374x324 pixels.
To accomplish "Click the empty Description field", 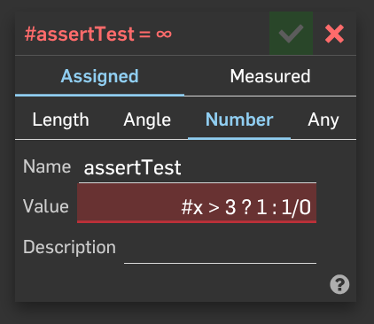I will [220, 249].
